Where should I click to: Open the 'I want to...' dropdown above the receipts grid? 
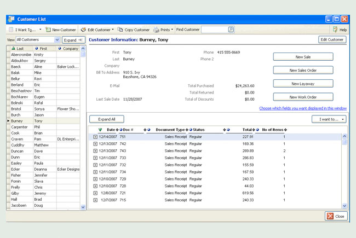coord(328,119)
